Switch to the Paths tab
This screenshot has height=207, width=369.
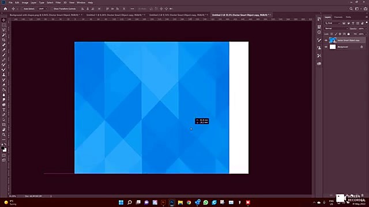348,17
